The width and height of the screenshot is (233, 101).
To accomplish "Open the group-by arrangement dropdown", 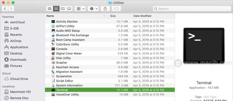I will pos(80,9).
